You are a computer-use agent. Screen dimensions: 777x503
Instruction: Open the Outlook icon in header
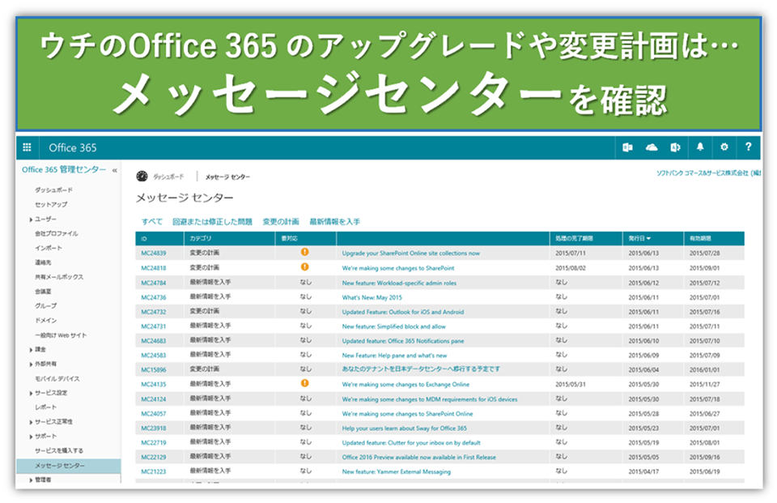pos(627,147)
